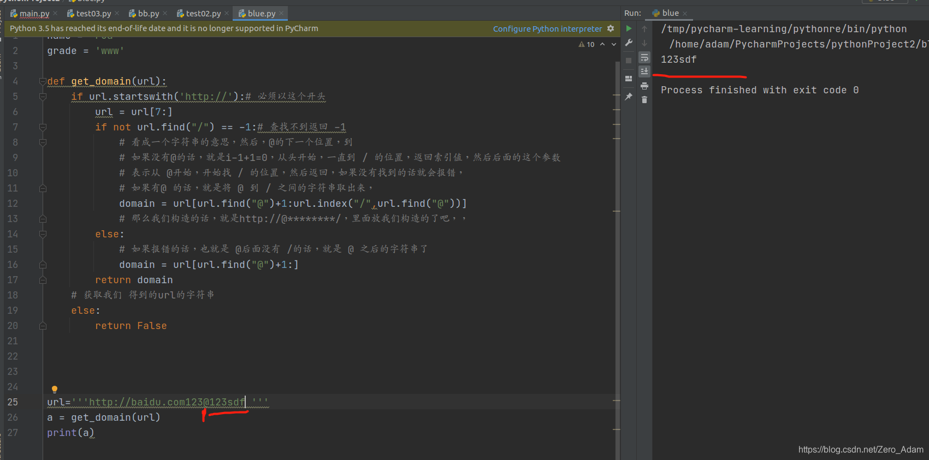Image resolution: width=929 pixels, height=460 pixels.
Task: Click the gray stop process square
Action: click(629, 61)
